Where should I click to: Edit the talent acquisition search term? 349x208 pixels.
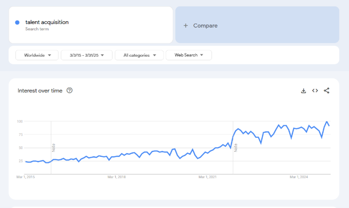coord(91,25)
